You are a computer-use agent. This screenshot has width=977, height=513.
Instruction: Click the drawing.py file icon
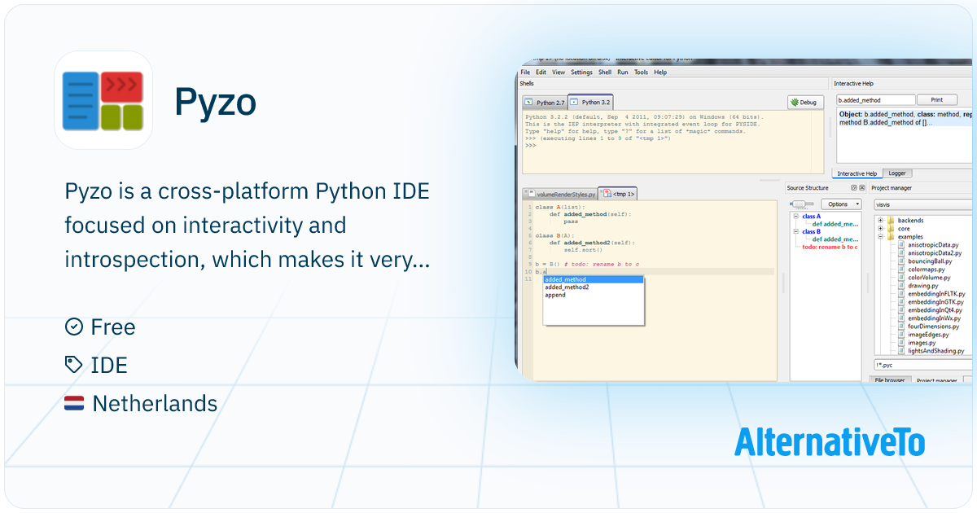pos(901,286)
